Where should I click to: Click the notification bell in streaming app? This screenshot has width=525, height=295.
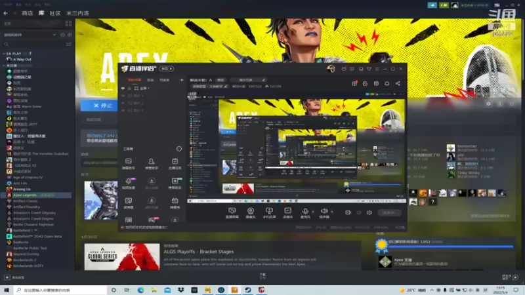tap(387, 83)
